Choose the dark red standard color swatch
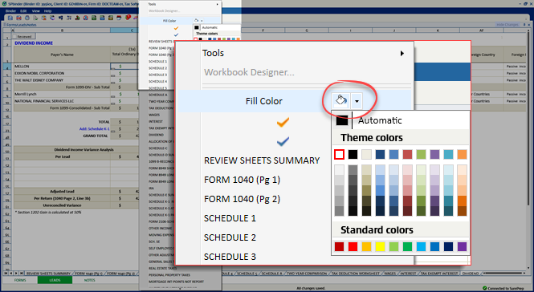This screenshot has height=292, width=534. (x=339, y=246)
